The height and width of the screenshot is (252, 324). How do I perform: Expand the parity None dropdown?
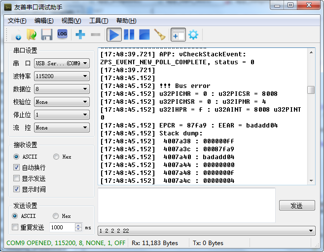[62, 102]
